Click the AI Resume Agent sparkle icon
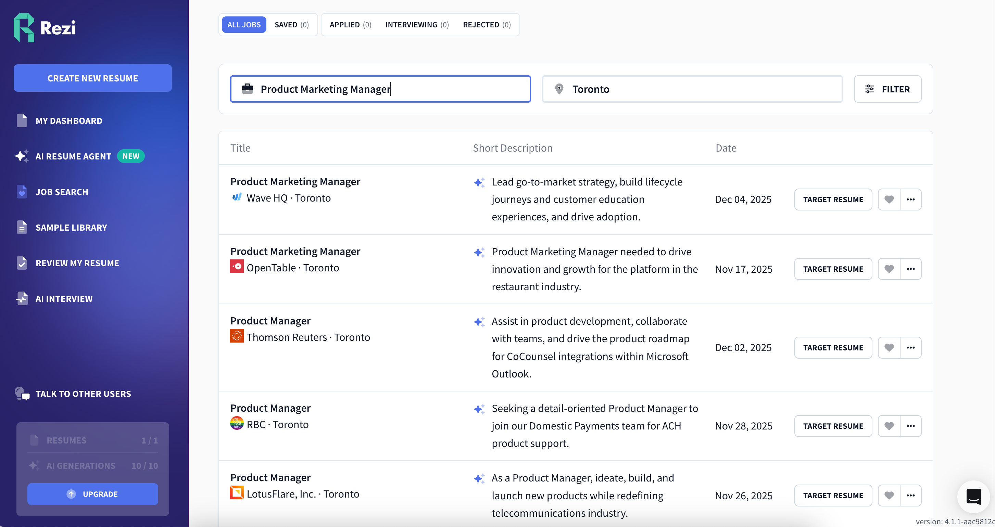The image size is (995, 527). click(x=22, y=156)
